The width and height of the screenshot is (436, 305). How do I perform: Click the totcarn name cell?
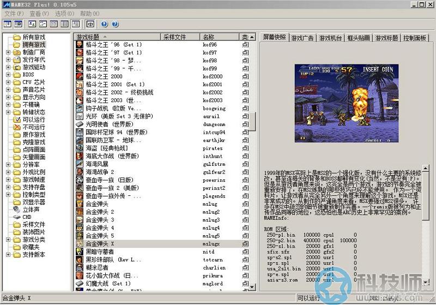(x=213, y=260)
